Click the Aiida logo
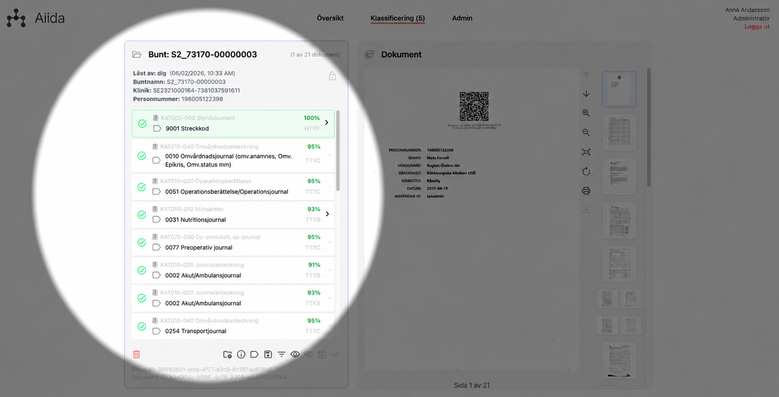The image size is (779, 397). (35, 18)
